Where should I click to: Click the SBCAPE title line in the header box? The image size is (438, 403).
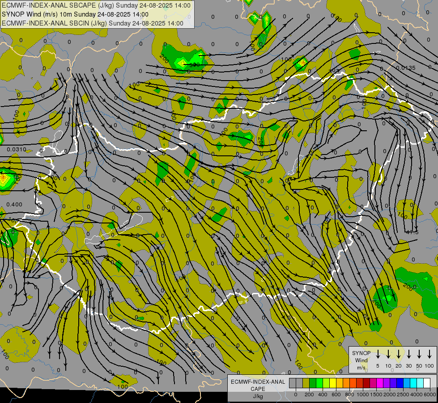96,5
